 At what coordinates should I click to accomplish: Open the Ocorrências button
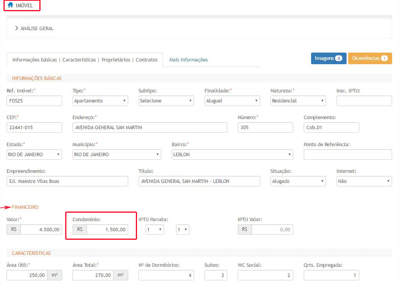click(370, 58)
